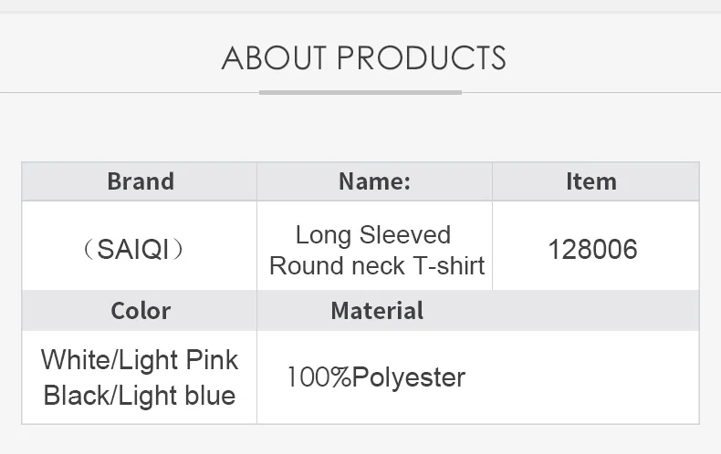Viewport: 721px width, 454px height.
Task: Click the 100% material percentage
Action: [x=319, y=377]
